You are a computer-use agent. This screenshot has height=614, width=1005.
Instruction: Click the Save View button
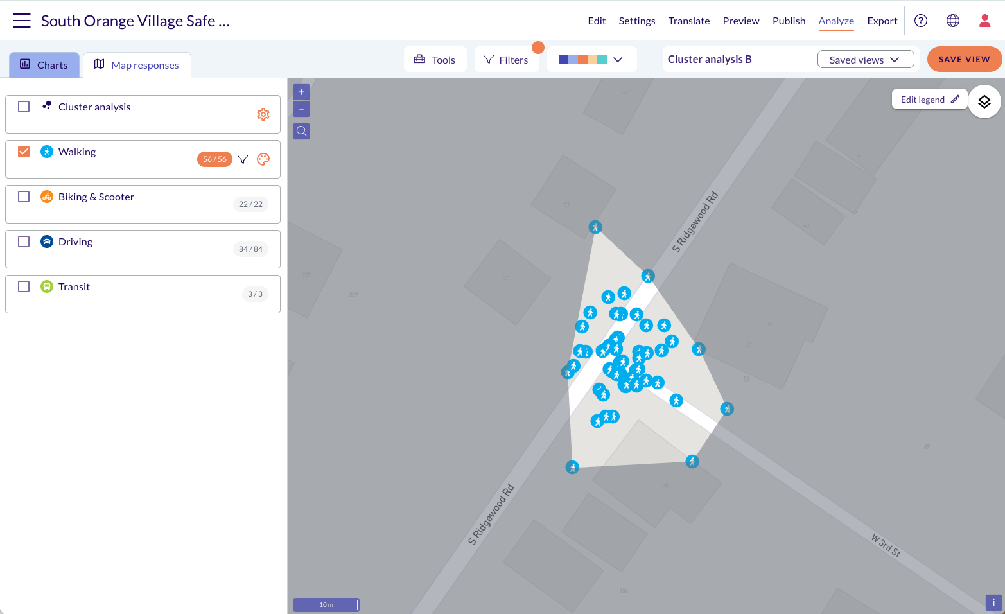[965, 59]
